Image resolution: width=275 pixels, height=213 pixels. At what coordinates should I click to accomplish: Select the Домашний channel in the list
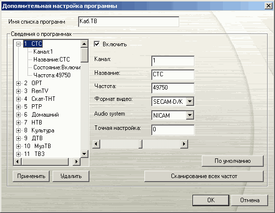pos(41,115)
